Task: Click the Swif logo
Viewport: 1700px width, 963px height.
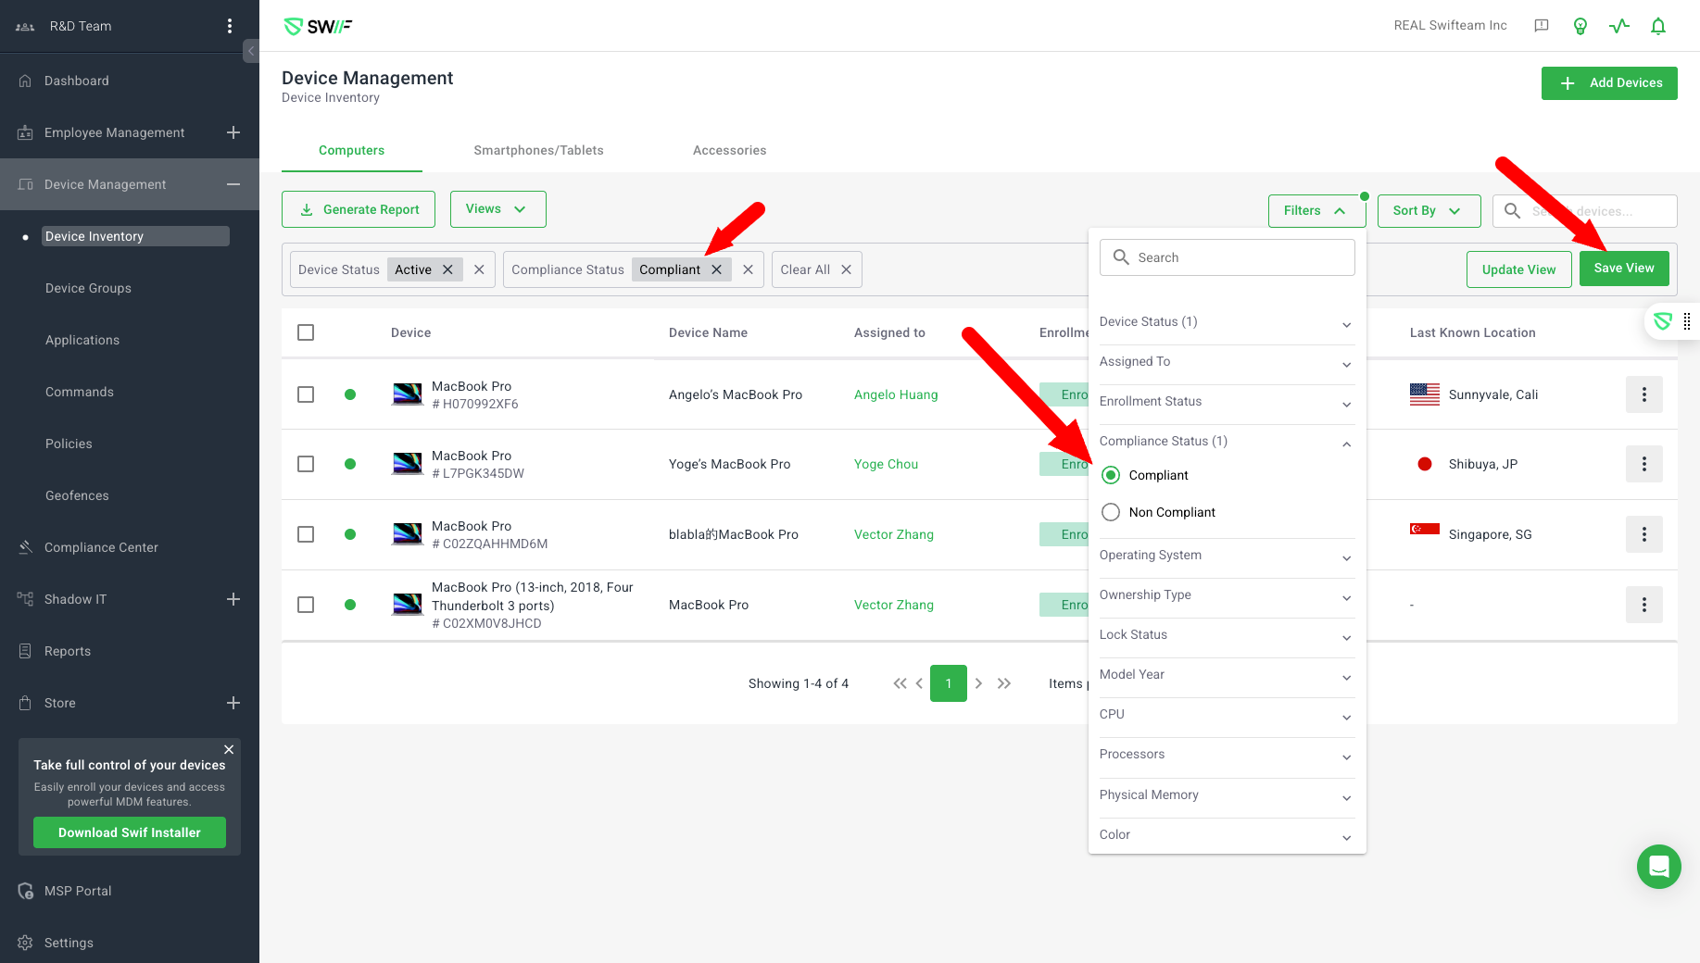Action: coord(318,26)
